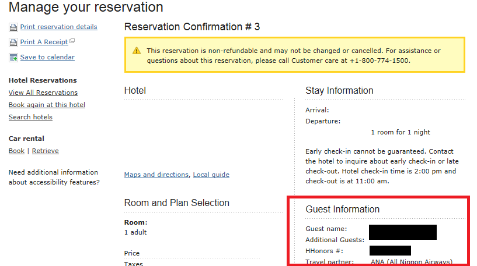Click the calendar icon beside Save to calendar
The width and height of the screenshot is (477, 266).
(x=13, y=58)
